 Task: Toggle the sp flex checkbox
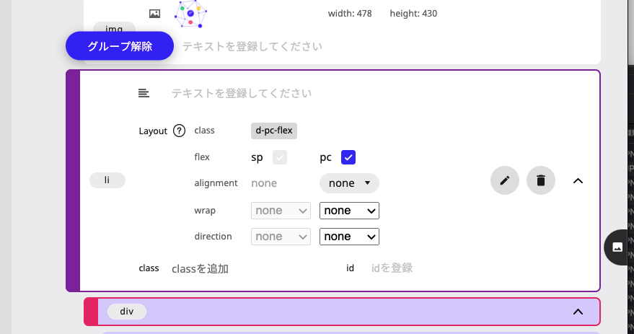click(x=280, y=157)
